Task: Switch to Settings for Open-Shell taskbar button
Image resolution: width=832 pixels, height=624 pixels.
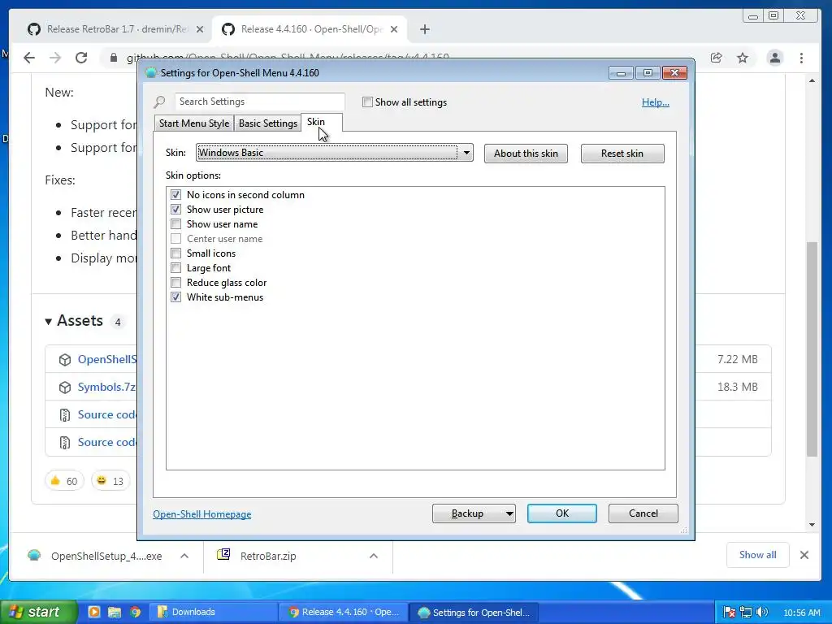Action: (474, 613)
